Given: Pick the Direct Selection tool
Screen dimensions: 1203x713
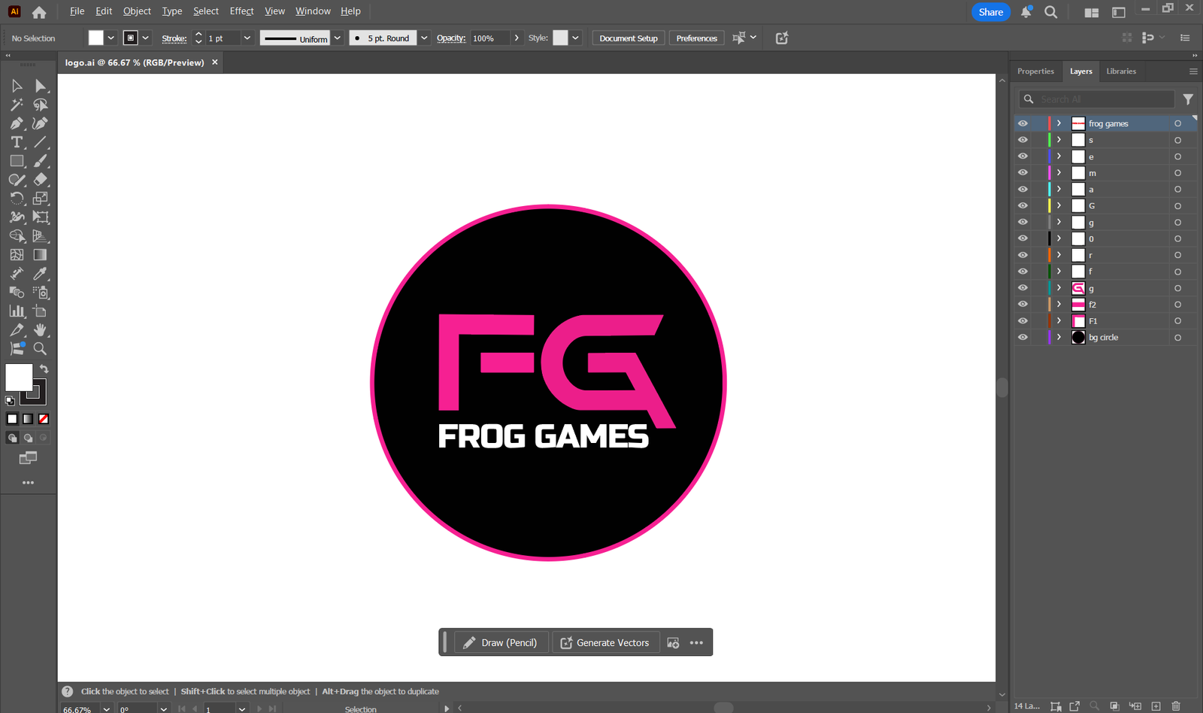Looking at the screenshot, I should 41,86.
